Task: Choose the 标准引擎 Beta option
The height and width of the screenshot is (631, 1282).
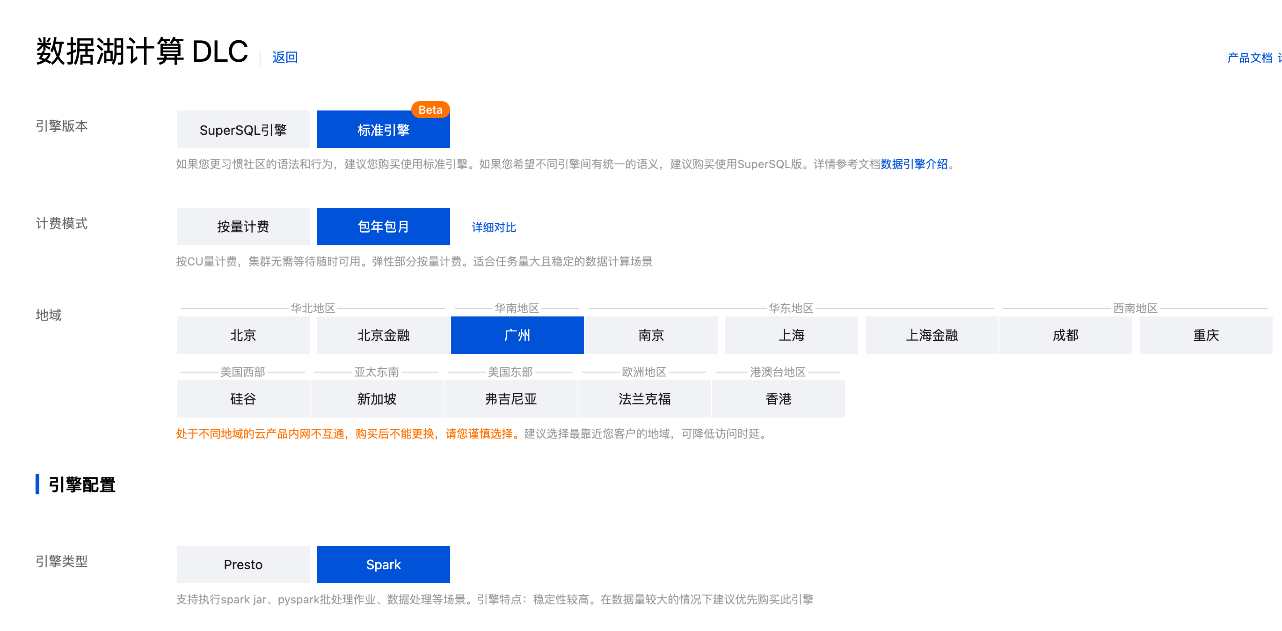Action: 383,130
